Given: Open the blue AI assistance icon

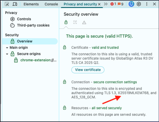Looking at the screenshot, I should (x=131, y=4).
